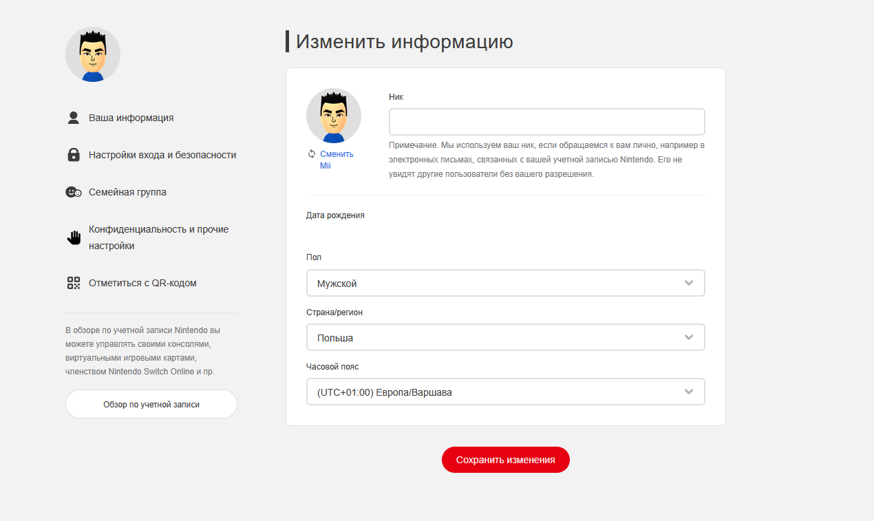Open the Часовой пояс dropdown
Screen dimensions: 874x521
click(505, 392)
